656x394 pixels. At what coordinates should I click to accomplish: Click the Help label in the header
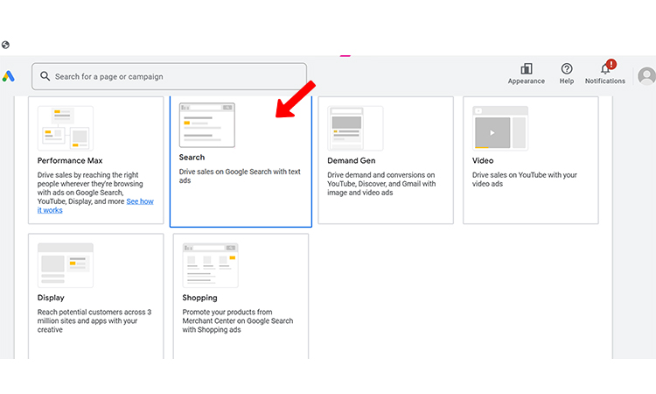[x=567, y=81]
